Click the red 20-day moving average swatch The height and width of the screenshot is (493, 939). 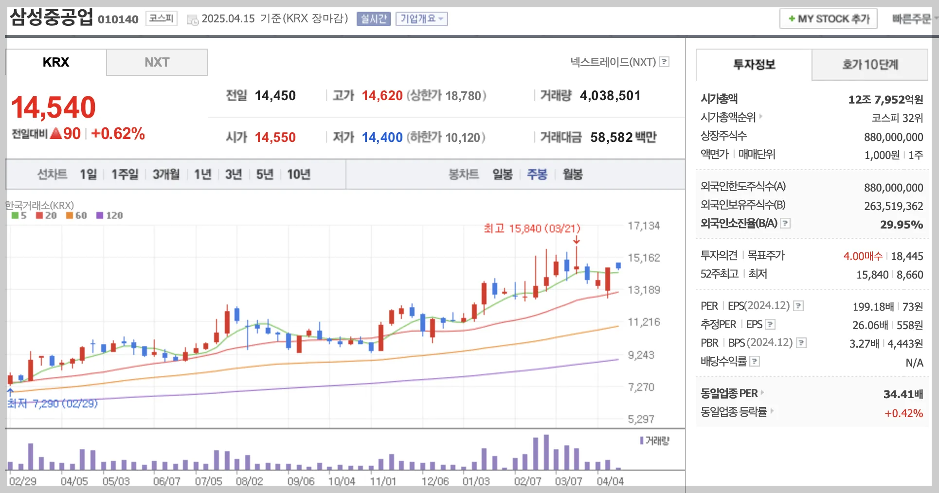coord(39,215)
